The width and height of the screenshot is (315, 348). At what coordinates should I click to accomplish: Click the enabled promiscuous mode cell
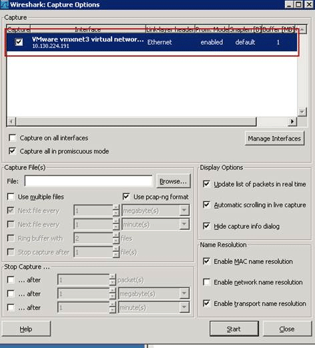pos(212,42)
